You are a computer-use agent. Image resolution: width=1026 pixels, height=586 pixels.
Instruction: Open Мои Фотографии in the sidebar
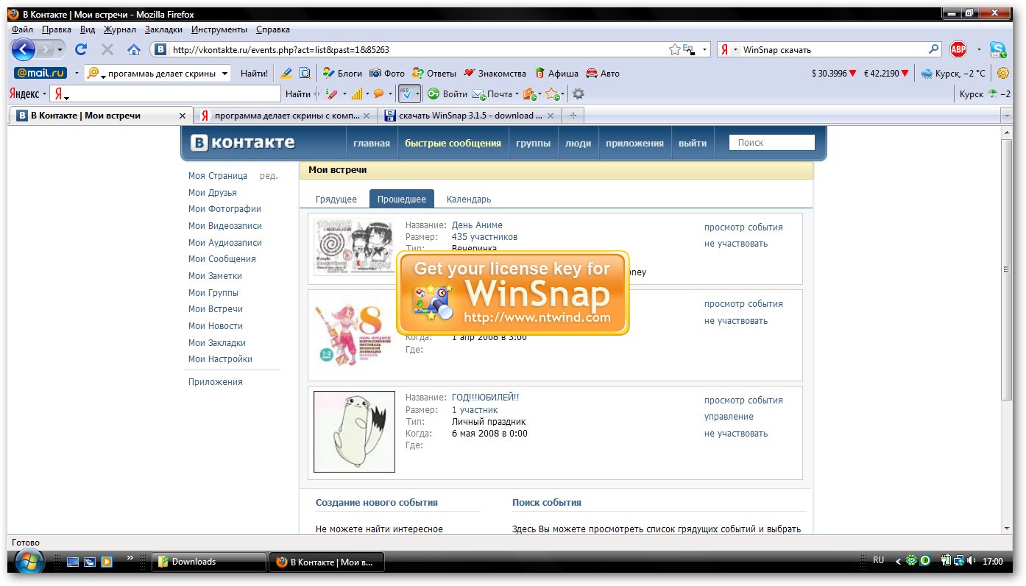tap(224, 209)
